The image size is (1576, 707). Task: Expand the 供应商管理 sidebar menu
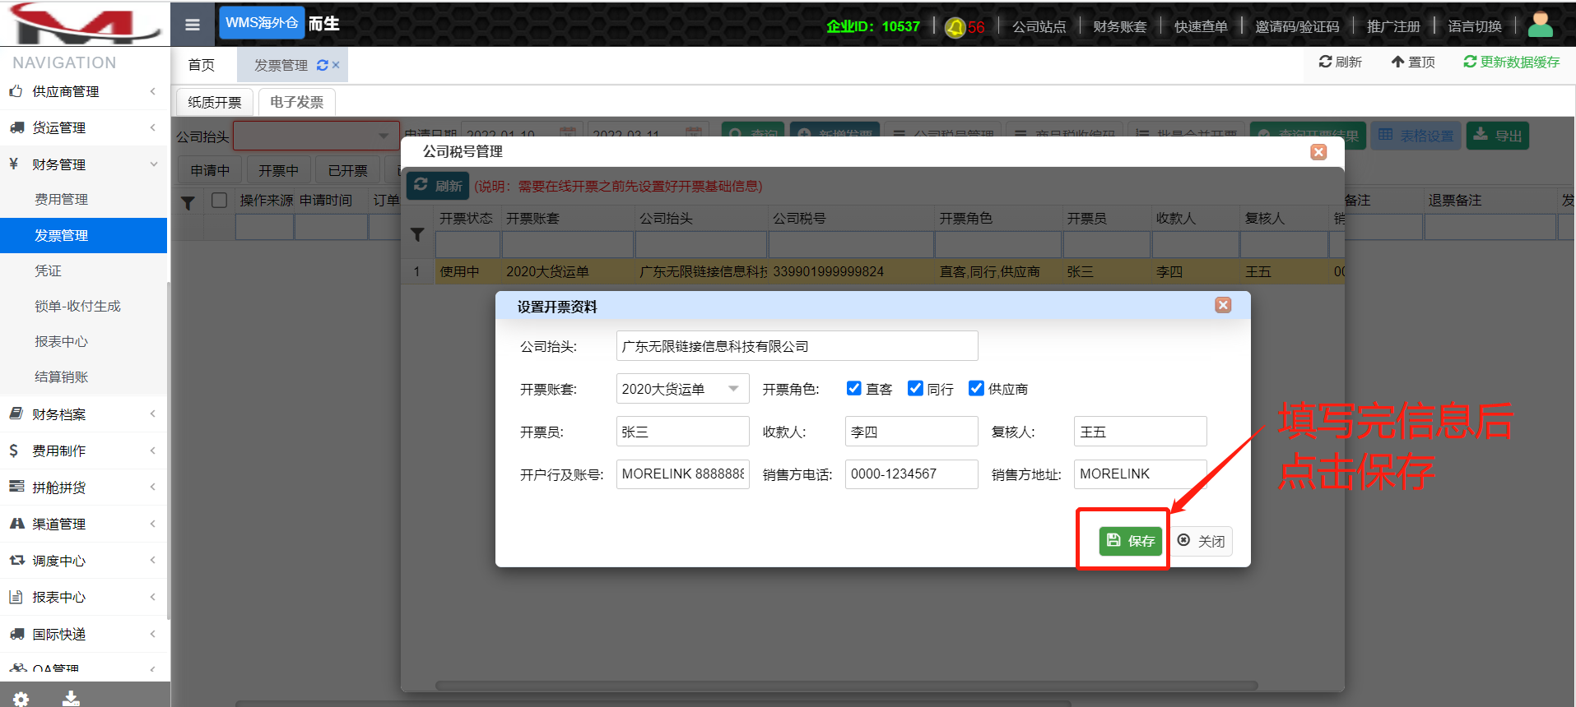coord(82,91)
